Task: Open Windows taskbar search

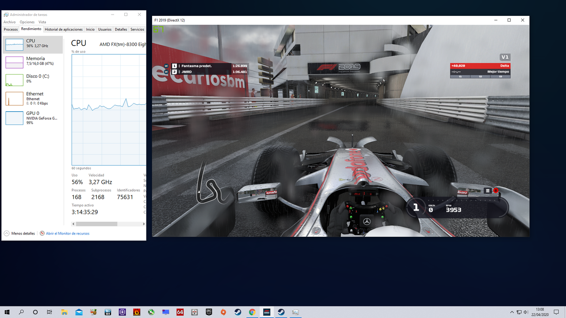Action: (x=21, y=312)
